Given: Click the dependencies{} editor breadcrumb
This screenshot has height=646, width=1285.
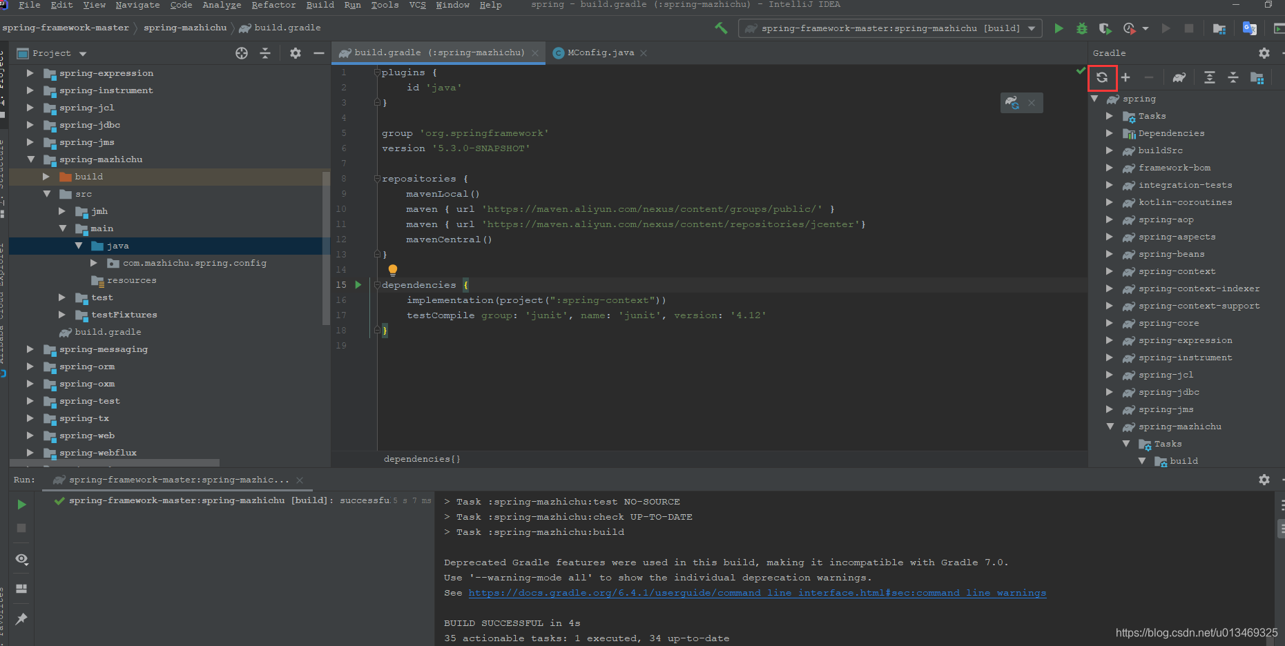Looking at the screenshot, I should (x=422, y=459).
